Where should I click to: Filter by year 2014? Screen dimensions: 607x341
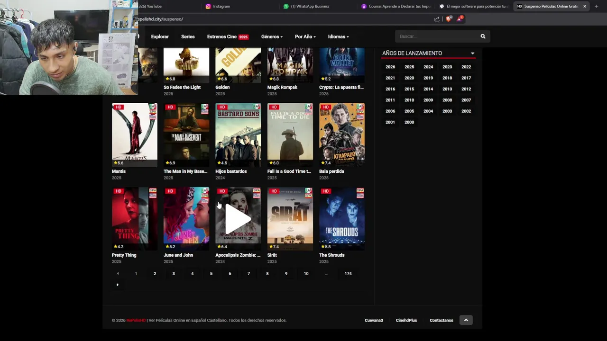tap(428, 89)
